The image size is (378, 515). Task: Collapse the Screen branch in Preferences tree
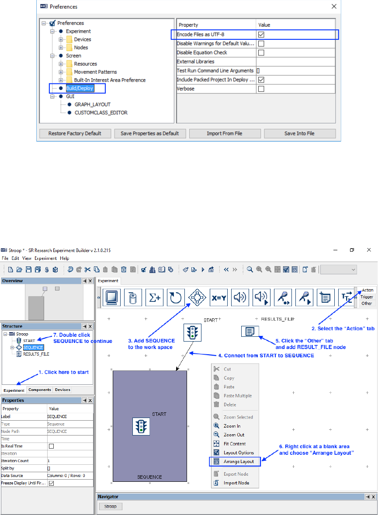52,56
